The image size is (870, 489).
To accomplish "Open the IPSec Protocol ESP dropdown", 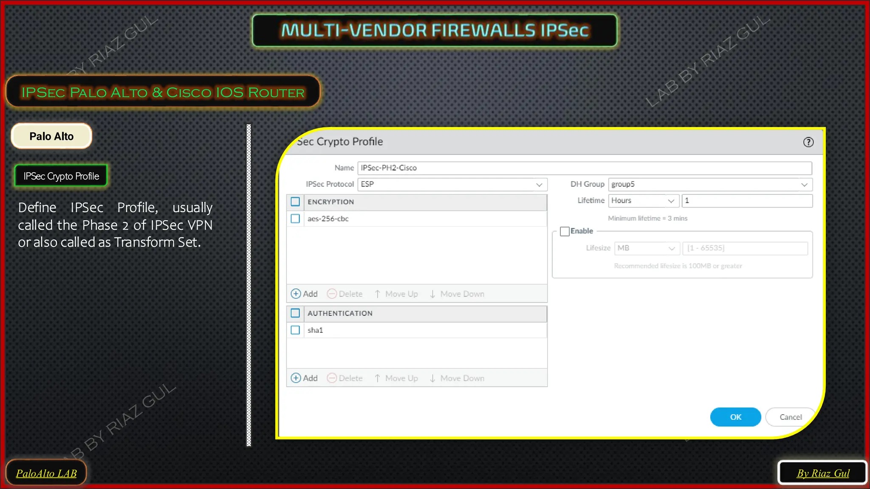I will (x=452, y=184).
